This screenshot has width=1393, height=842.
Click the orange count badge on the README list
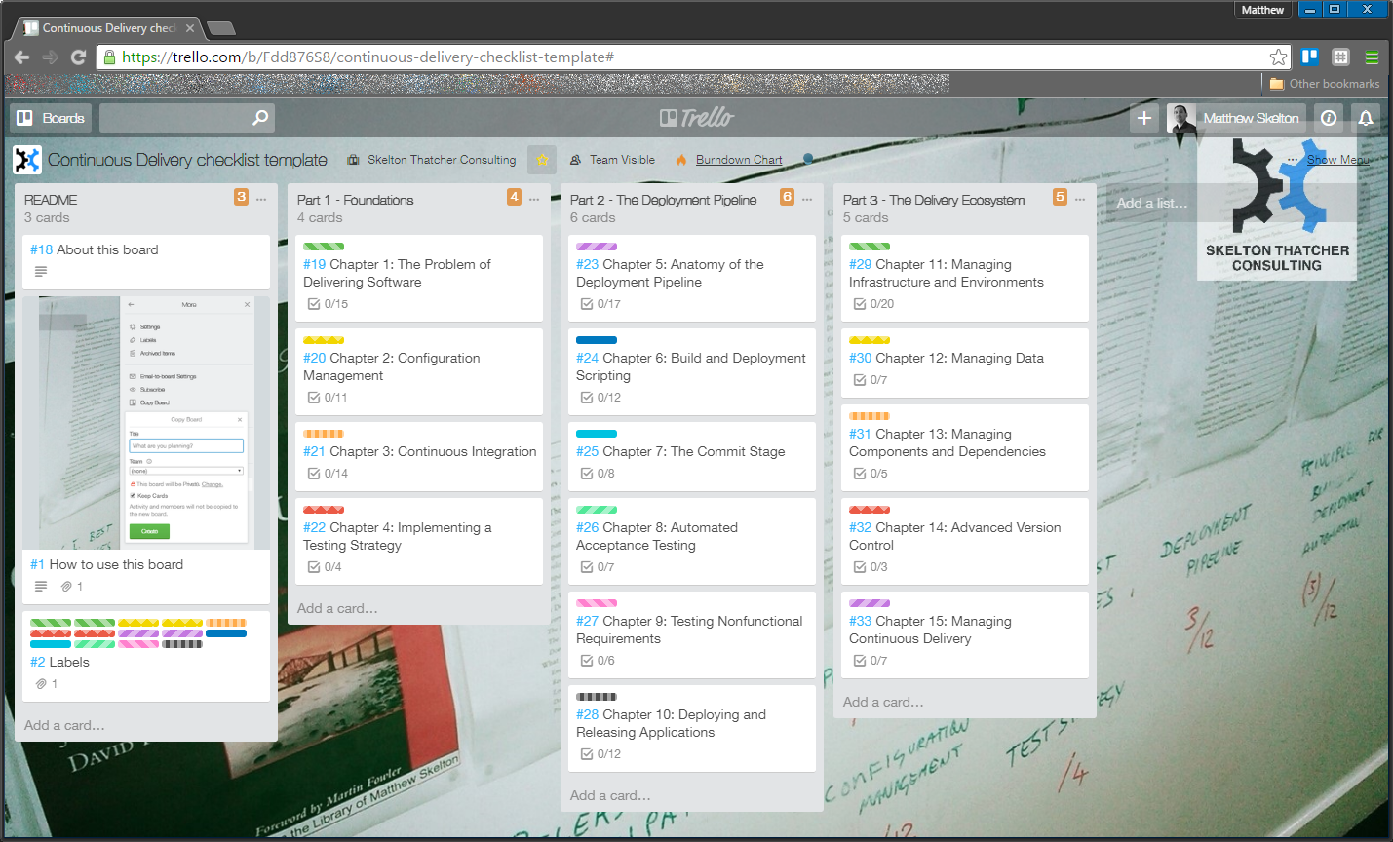click(x=241, y=197)
